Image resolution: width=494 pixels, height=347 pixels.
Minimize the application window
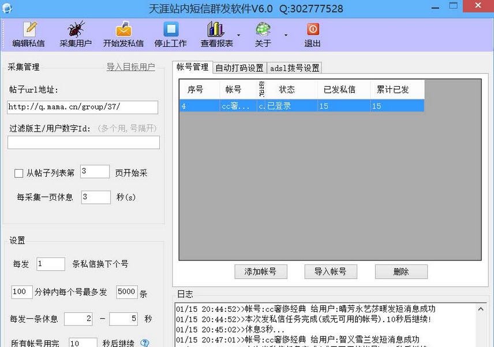435,7
